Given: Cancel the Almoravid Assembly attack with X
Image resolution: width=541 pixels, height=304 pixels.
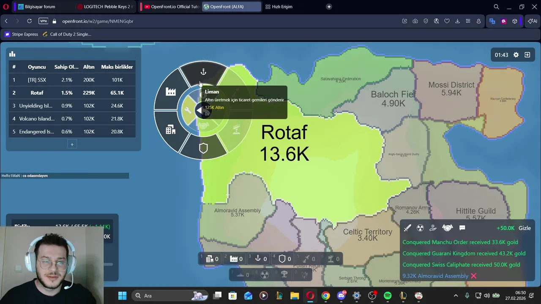Looking at the screenshot, I should point(474,276).
